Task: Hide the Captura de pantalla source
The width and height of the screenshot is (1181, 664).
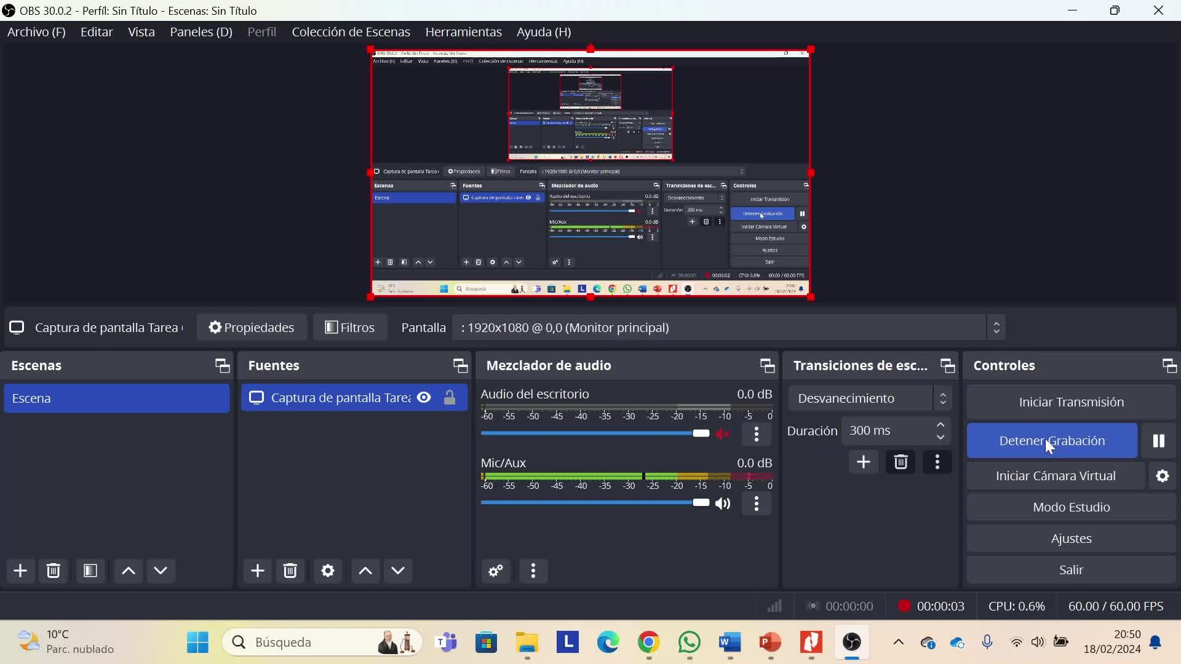Action: (424, 398)
